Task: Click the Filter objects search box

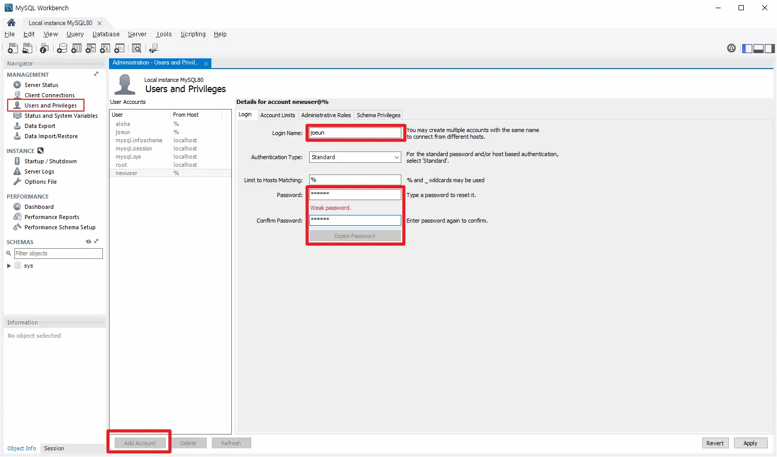Action: coord(58,253)
